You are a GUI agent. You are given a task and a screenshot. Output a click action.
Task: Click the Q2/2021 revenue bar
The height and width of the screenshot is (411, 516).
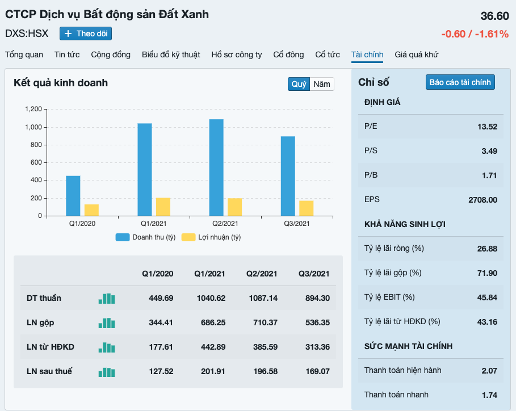[216, 167]
